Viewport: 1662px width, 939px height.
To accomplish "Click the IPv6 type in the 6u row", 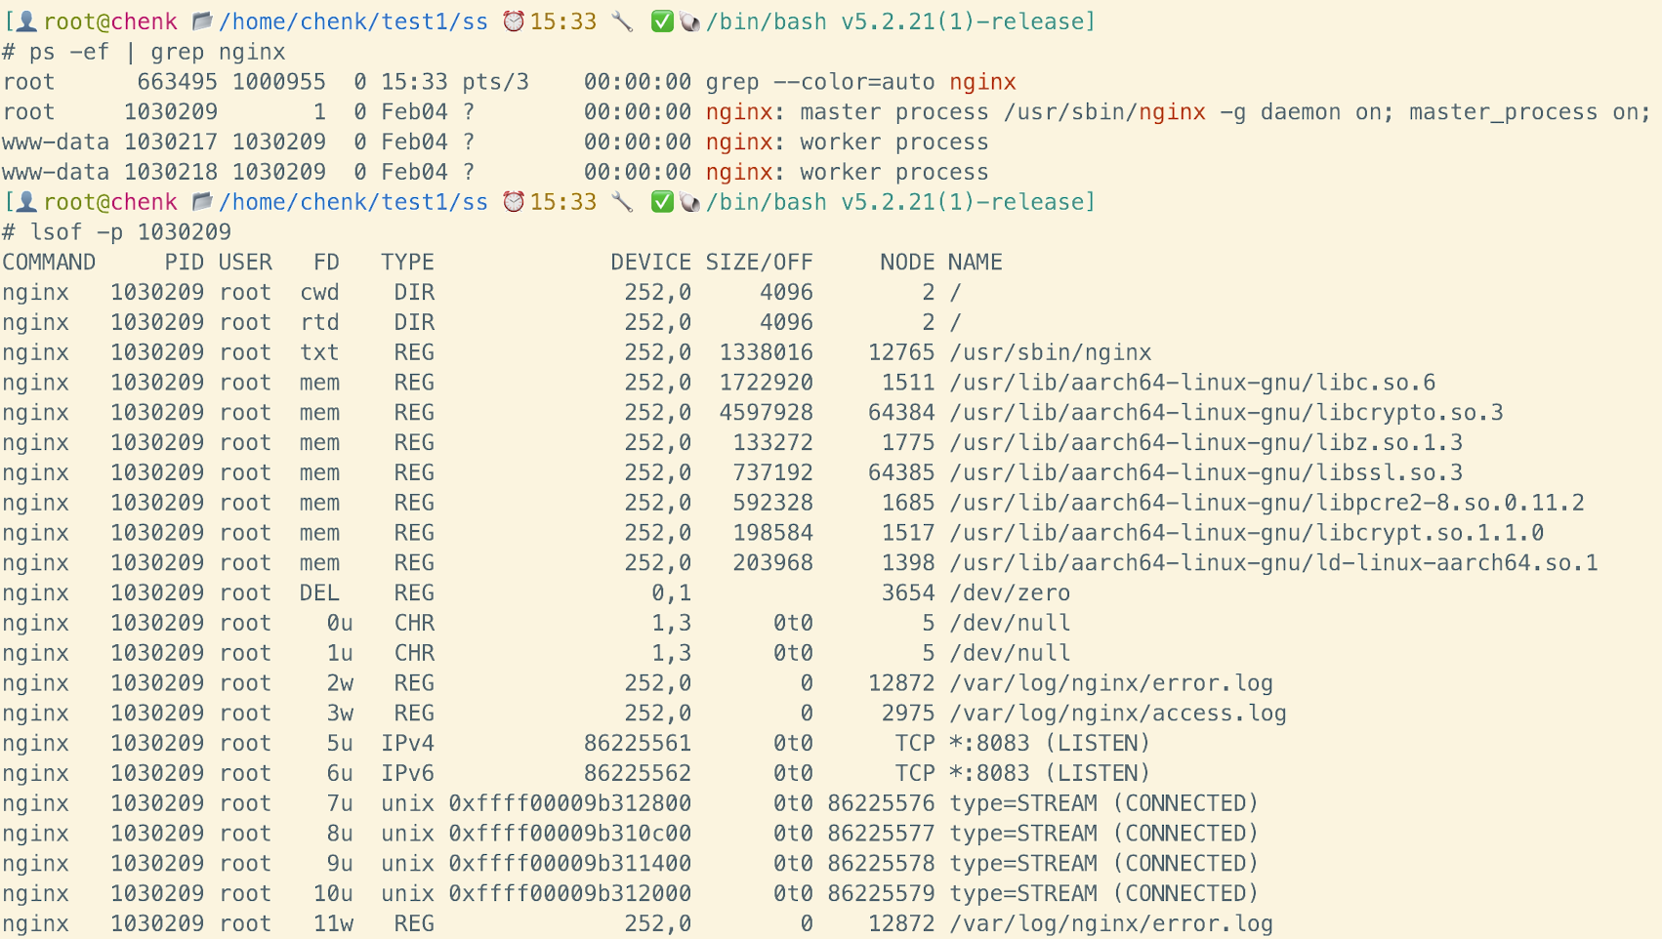I will [x=407, y=774].
